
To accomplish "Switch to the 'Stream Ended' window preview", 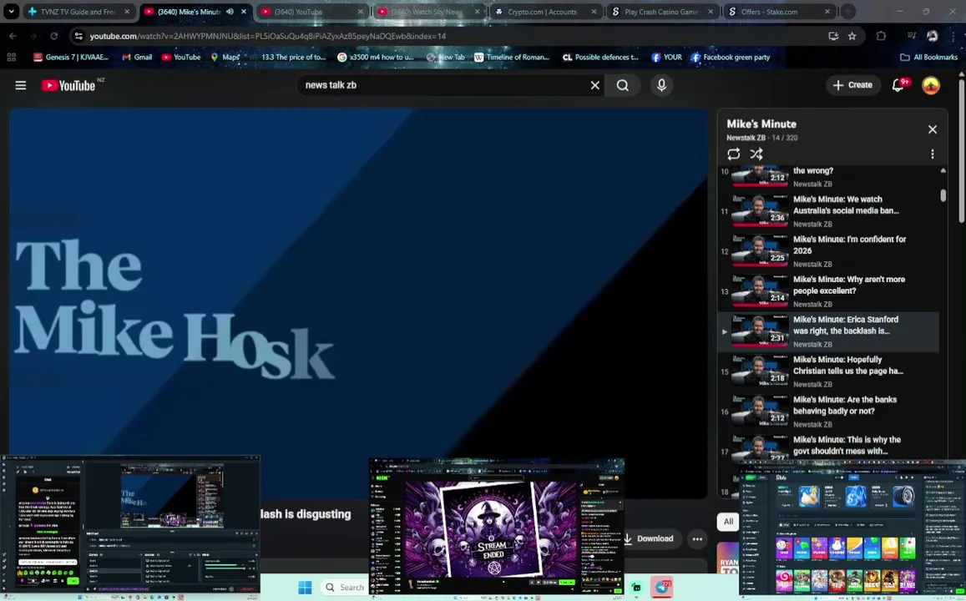I will click(497, 528).
